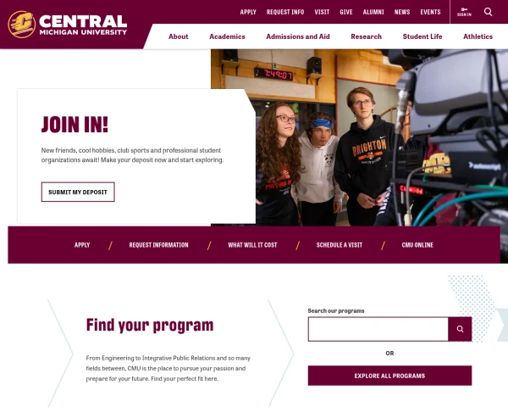Open the Academics menu

tap(227, 36)
